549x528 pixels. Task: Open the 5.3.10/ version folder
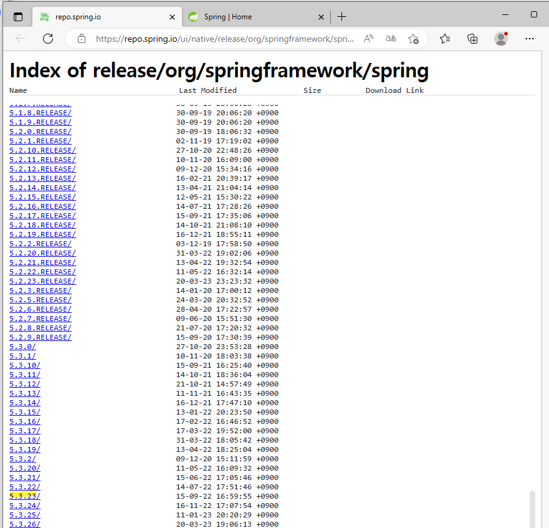point(24,365)
